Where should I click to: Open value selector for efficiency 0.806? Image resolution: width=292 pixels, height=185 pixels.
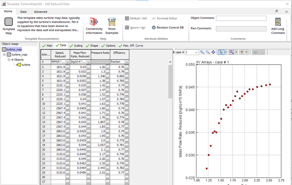[x=127, y=76]
